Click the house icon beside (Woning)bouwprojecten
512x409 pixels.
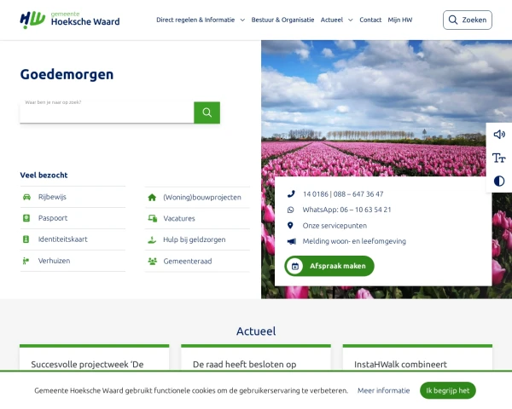(x=152, y=198)
